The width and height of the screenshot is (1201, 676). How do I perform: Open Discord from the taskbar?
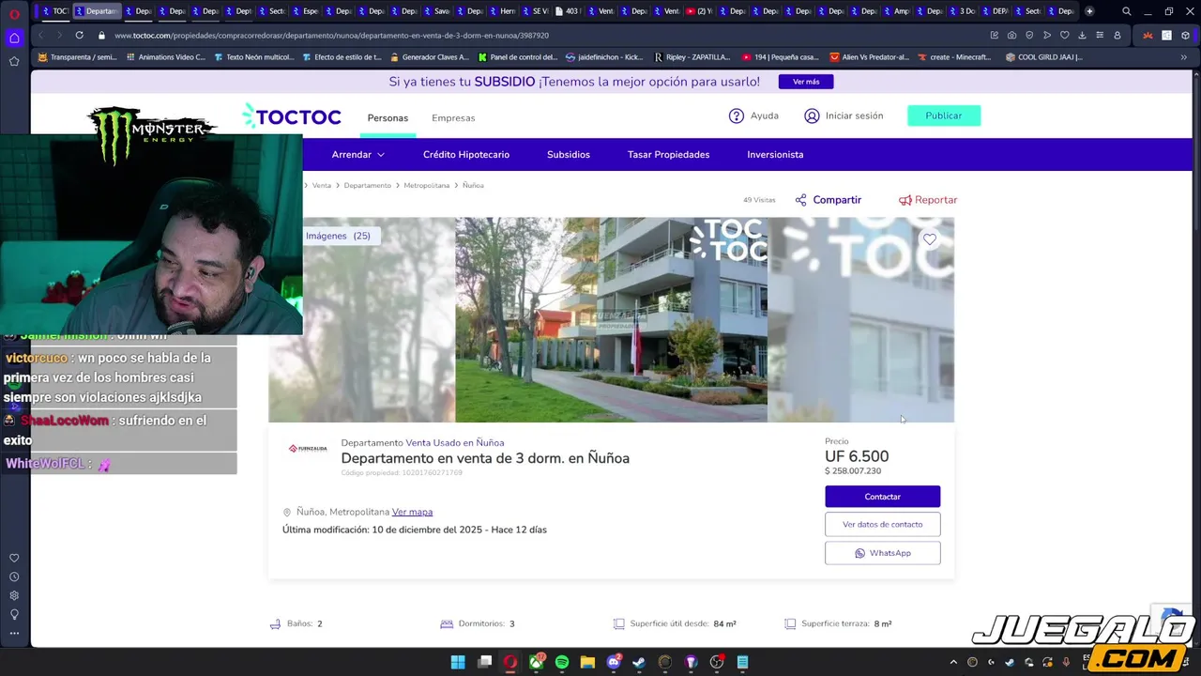point(614,662)
